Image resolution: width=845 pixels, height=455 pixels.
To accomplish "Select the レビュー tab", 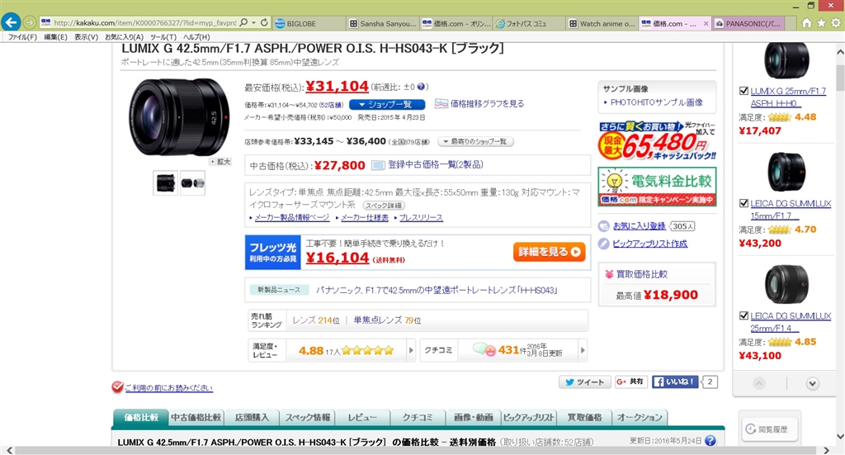I will (363, 417).
